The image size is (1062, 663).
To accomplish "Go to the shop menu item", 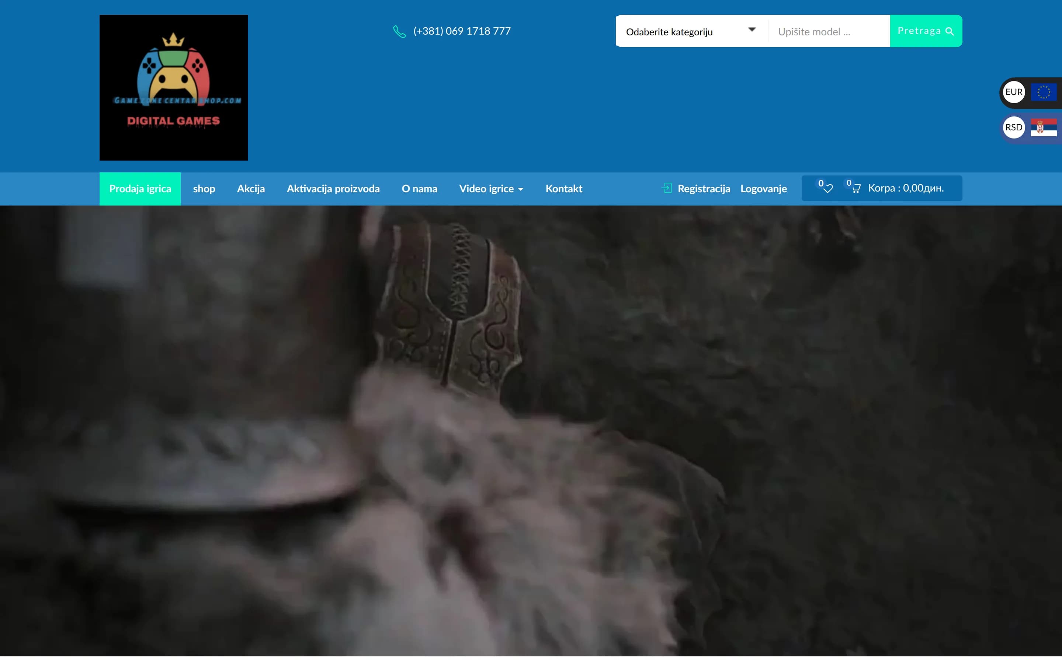I will (x=204, y=189).
